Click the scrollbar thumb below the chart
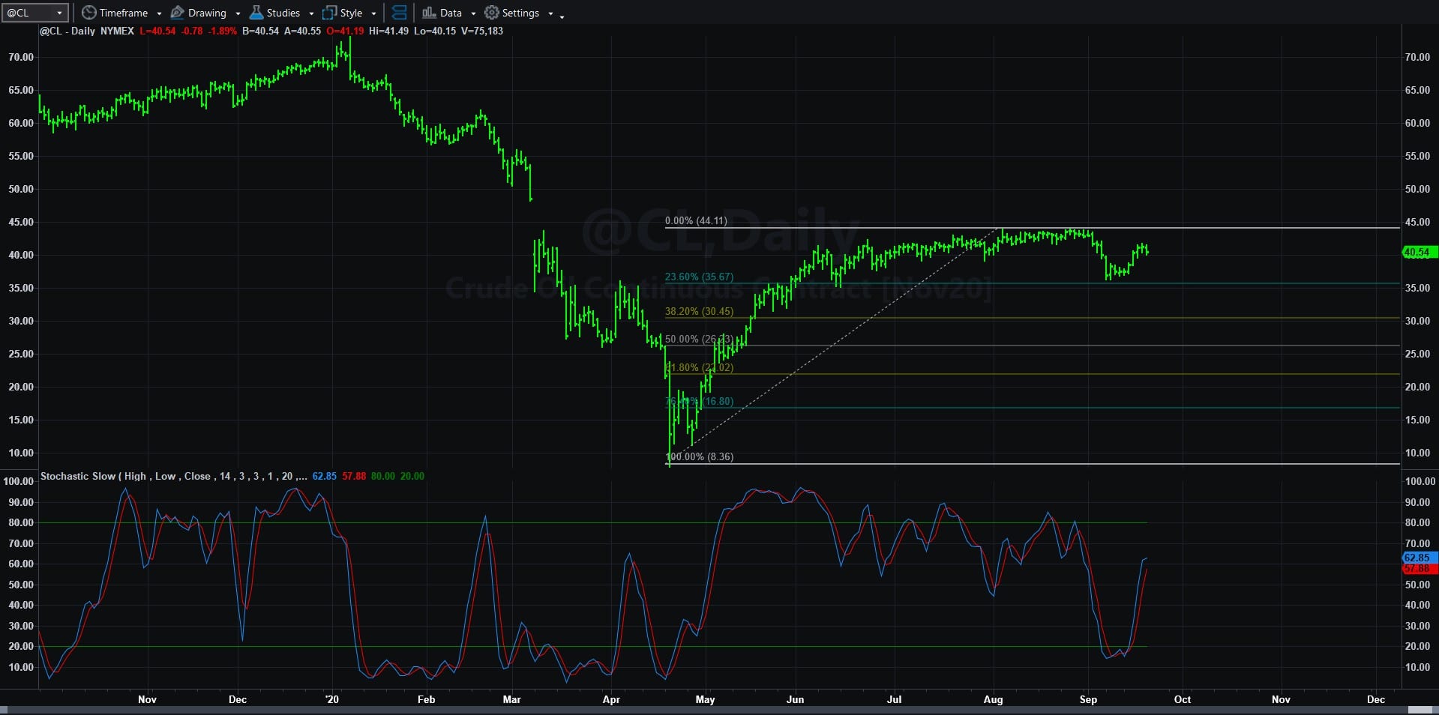Image resolution: width=1439 pixels, height=715 pixels. [1421, 710]
